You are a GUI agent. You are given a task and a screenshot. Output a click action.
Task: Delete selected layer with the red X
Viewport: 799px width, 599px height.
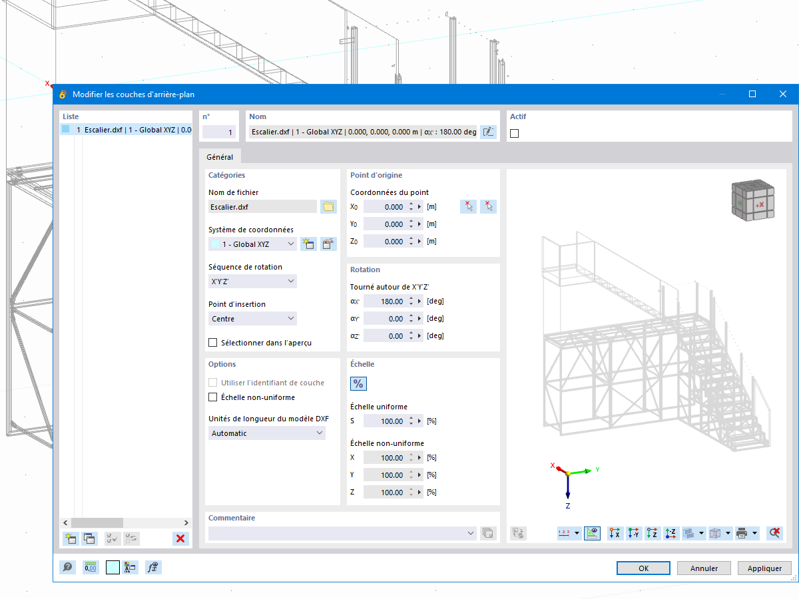click(x=180, y=538)
